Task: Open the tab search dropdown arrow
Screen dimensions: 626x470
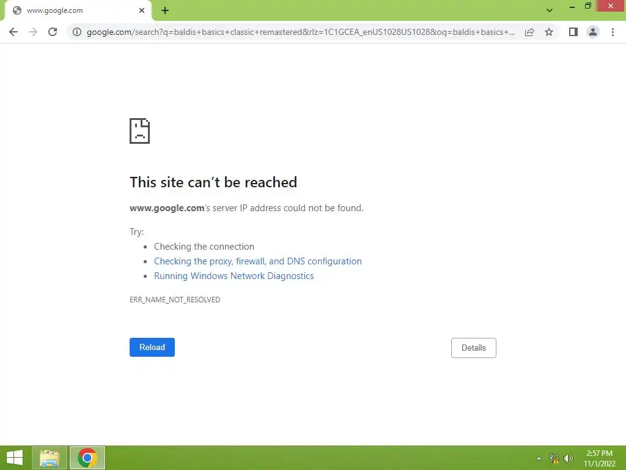Action: coord(550,10)
